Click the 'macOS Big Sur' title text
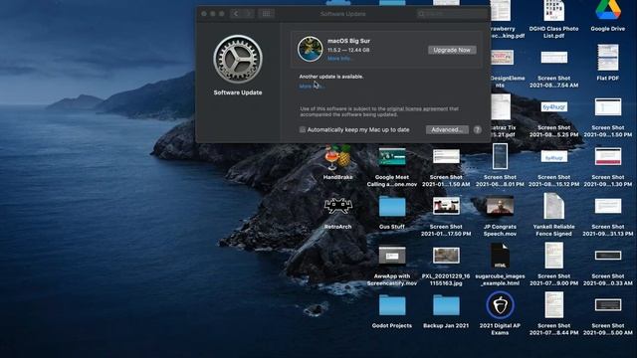637x358 pixels. (348, 41)
